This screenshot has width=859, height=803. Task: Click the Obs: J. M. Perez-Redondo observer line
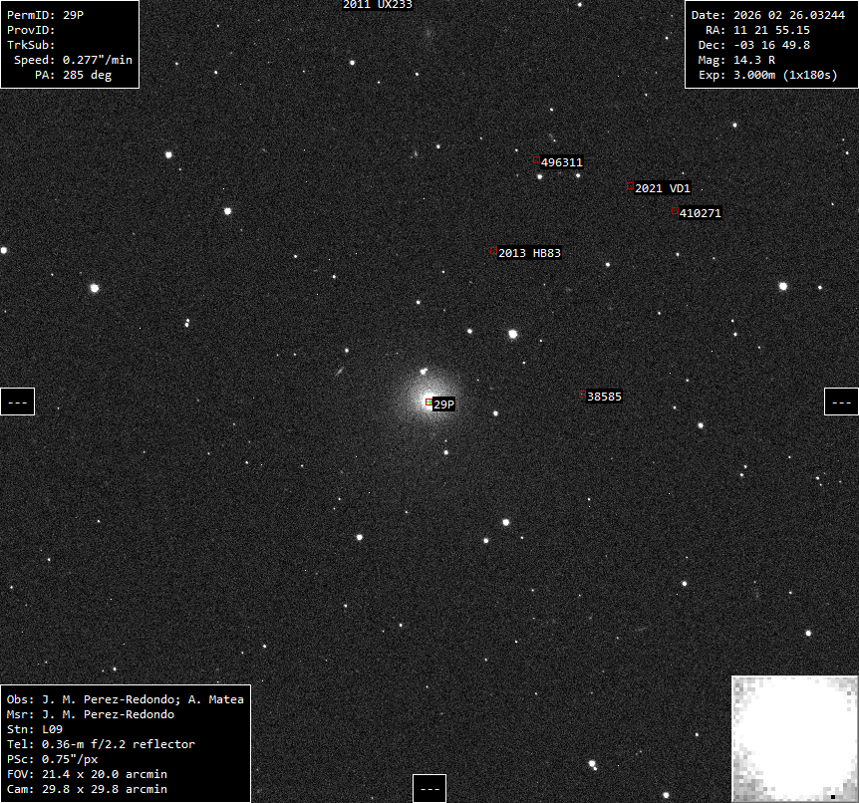125,699
